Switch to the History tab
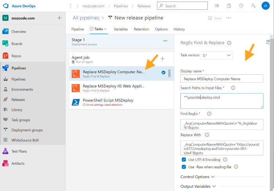The image size is (274, 191). [179, 29]
